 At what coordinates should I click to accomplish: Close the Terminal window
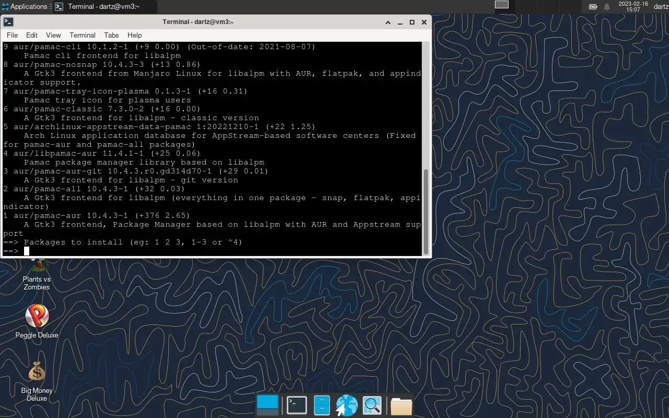pos(424,22)
